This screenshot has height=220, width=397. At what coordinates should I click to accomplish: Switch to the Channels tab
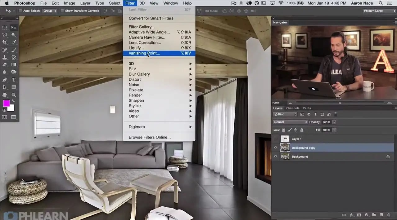293,108
